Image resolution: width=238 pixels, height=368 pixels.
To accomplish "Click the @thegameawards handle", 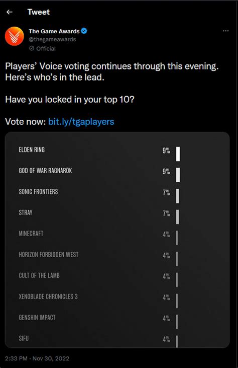I will click(52, 39).
